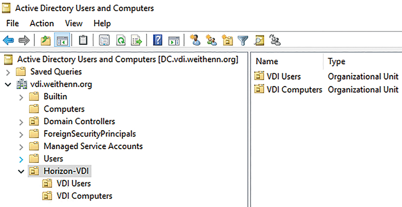
Task: Expand the Managed Service Accounts node
Action: (x=21, y=147)
